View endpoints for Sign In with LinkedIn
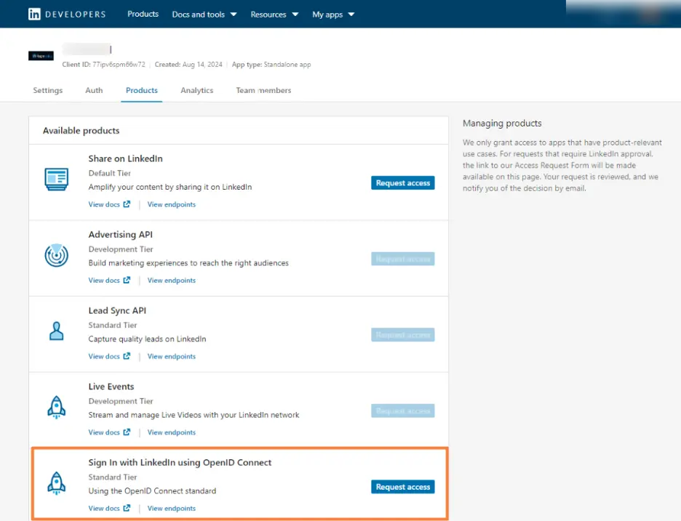Screen dimensions: 681x521 point(171,508)
